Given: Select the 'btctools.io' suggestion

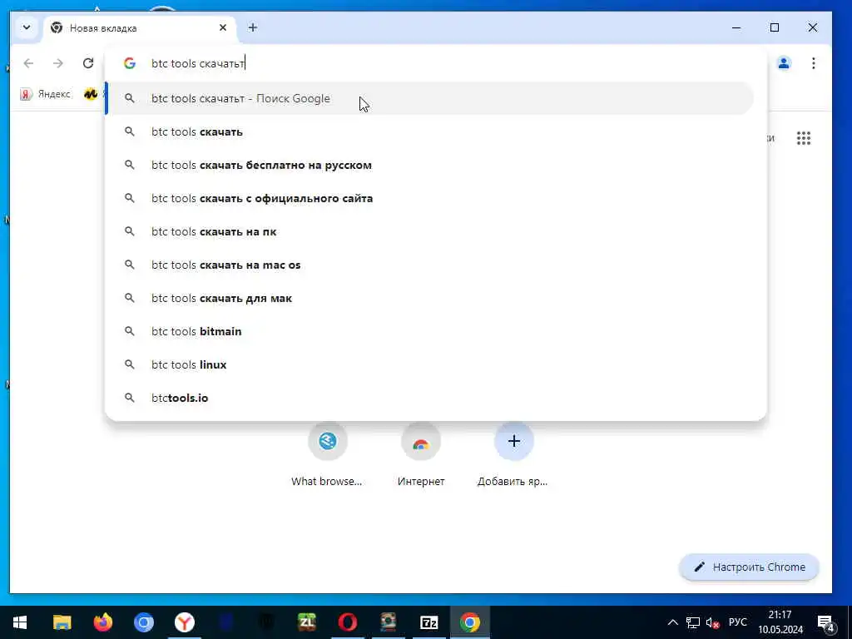Looking at the screenshot, I should tap(430, 398).
